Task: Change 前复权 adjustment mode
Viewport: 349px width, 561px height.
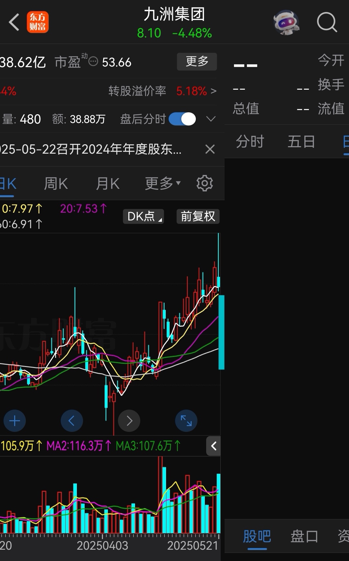Action: [198, 216]
